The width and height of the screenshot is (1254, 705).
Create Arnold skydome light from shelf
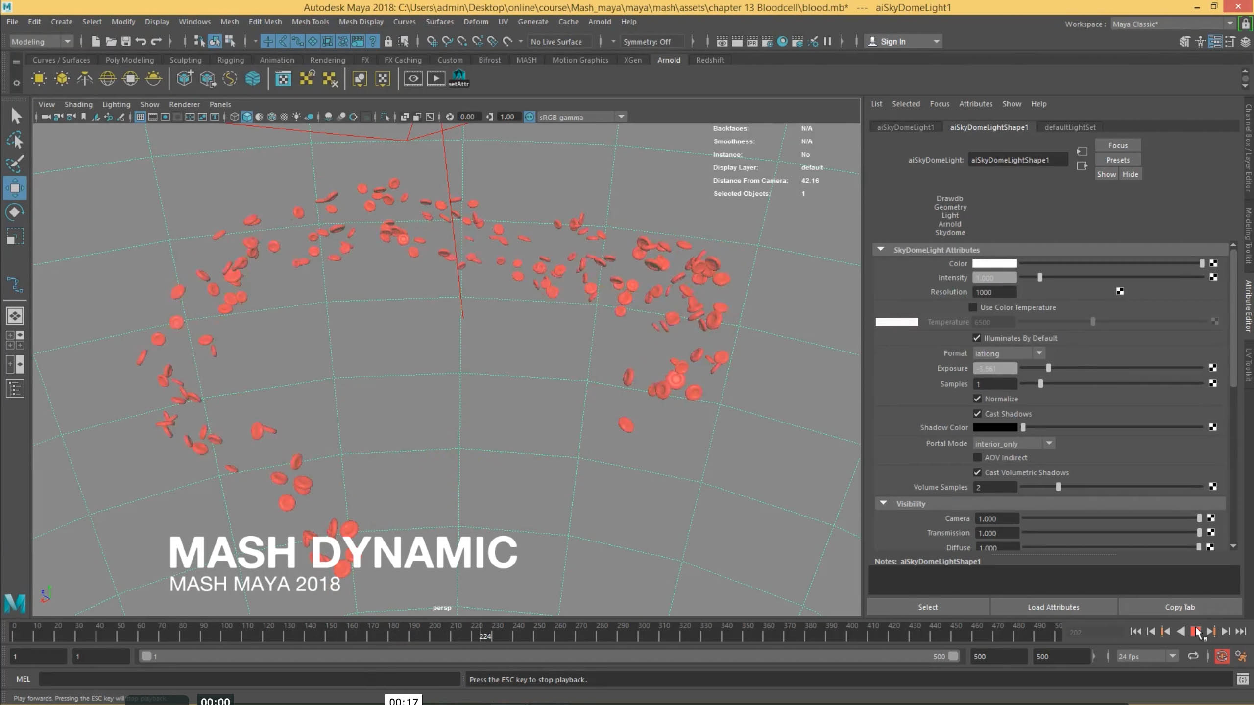click(107, 78)
